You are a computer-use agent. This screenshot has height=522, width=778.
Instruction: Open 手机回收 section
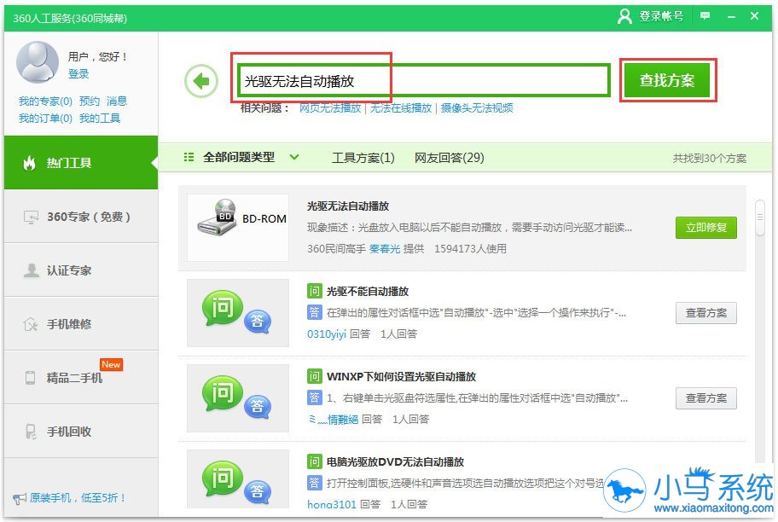(x=81, y=432)
